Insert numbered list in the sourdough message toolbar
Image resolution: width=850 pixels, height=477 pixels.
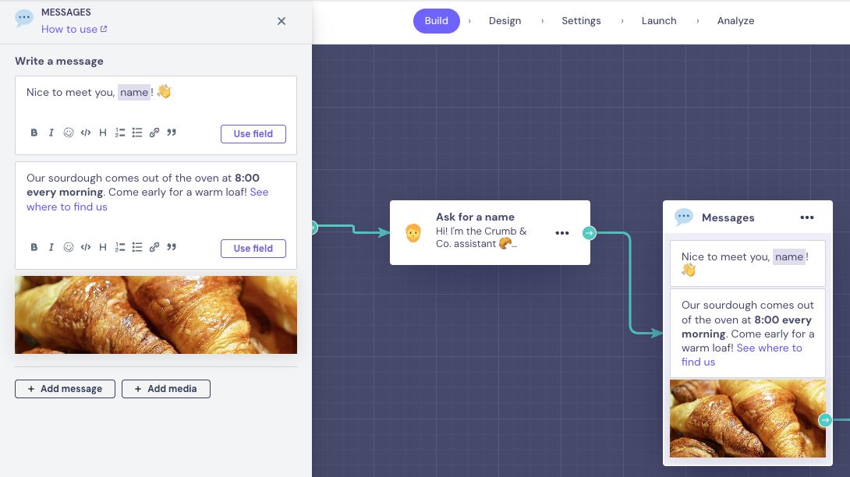[x=120, y=247]
